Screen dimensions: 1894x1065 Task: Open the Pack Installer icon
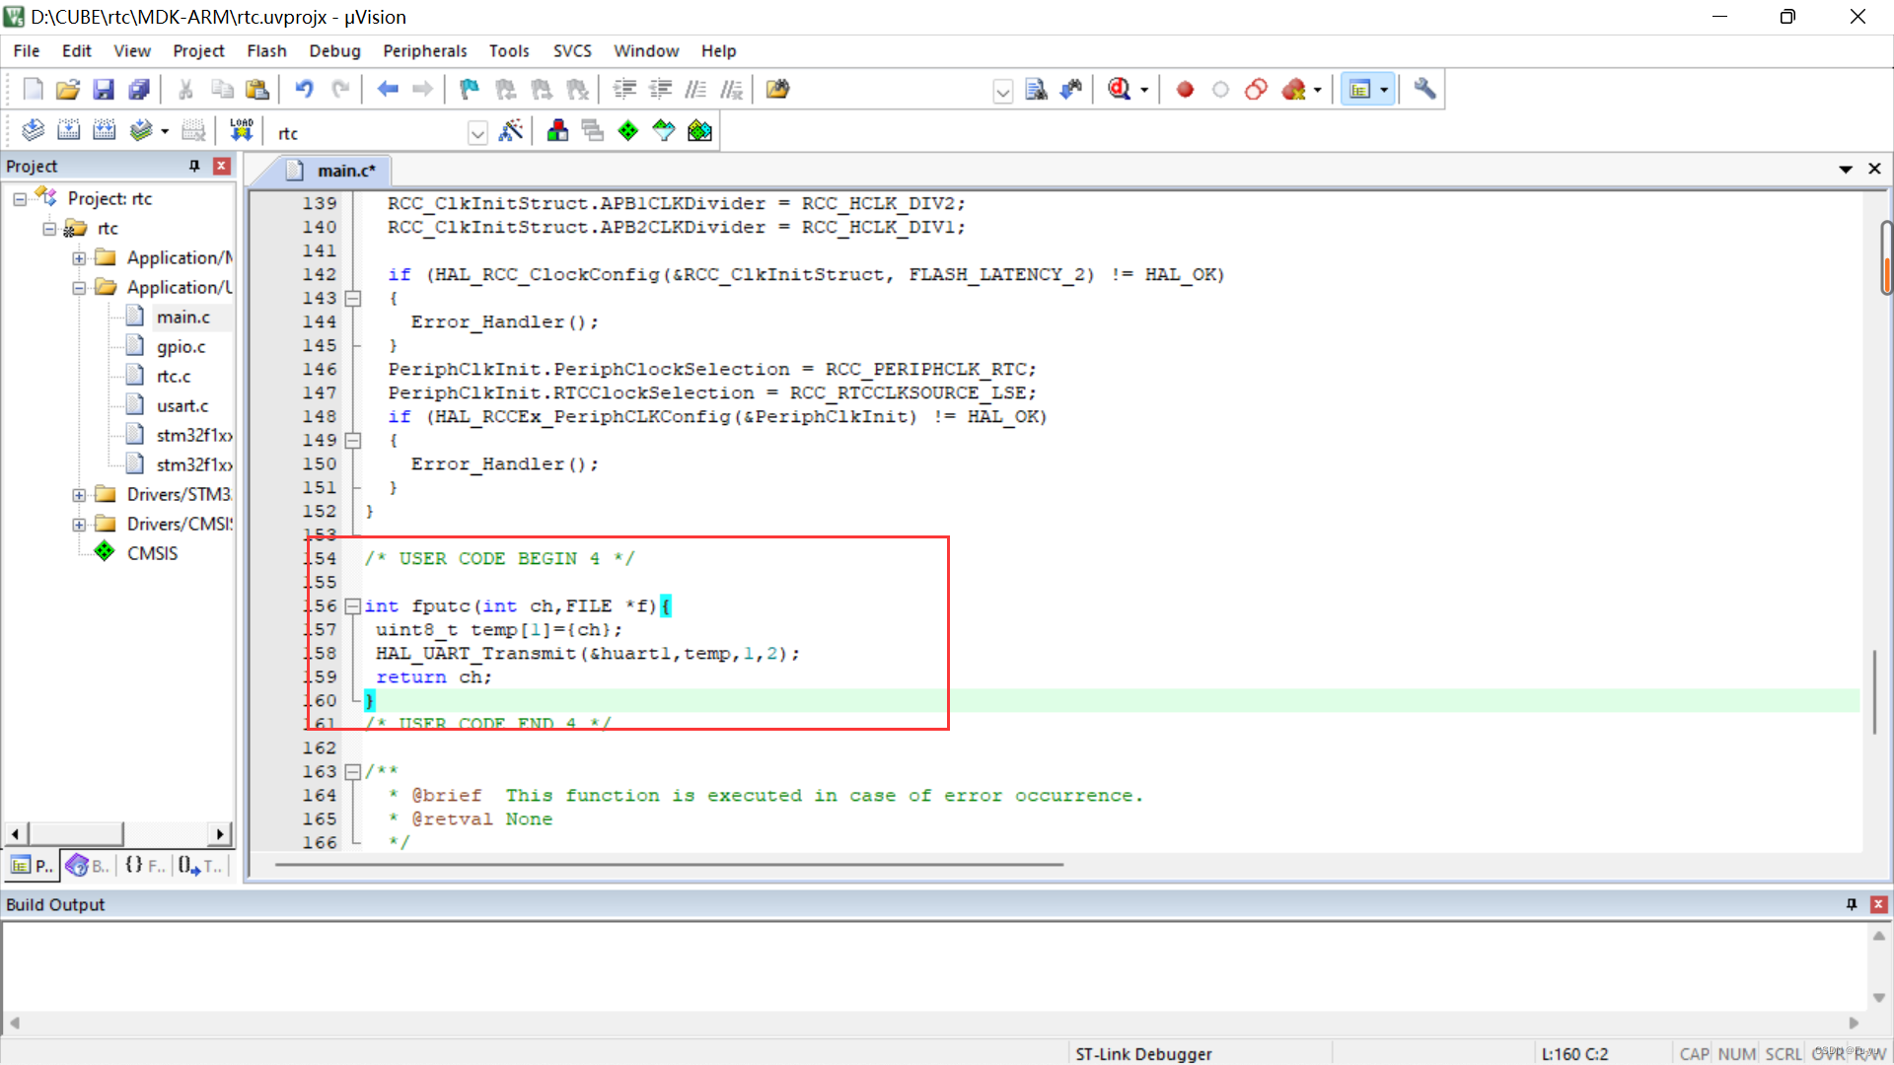tap(699, 131)
